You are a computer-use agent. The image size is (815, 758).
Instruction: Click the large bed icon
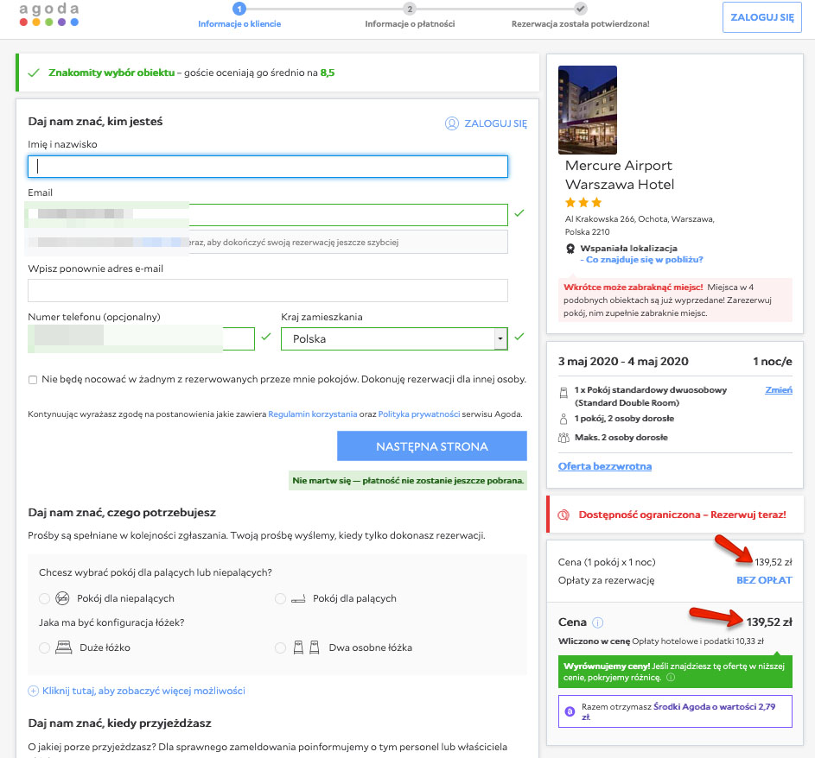pos(63,647)
